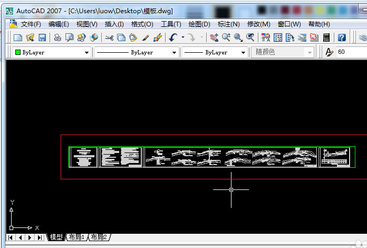
Task: Expand the 随颜色 plot style dropdown
Action: (310, 52)
